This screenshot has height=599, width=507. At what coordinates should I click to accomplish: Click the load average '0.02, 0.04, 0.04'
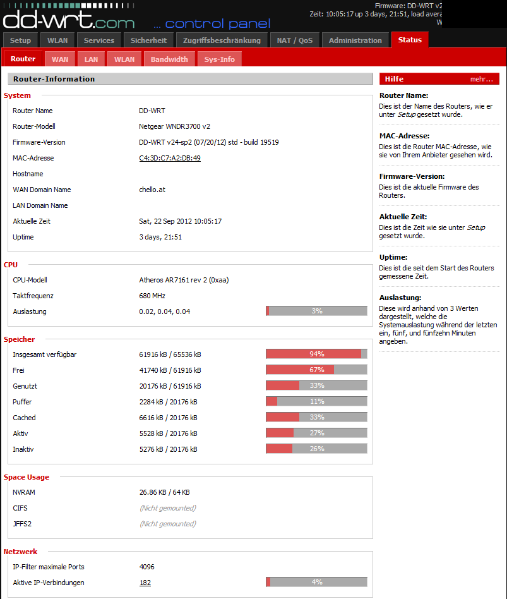[x=165, y=312]
